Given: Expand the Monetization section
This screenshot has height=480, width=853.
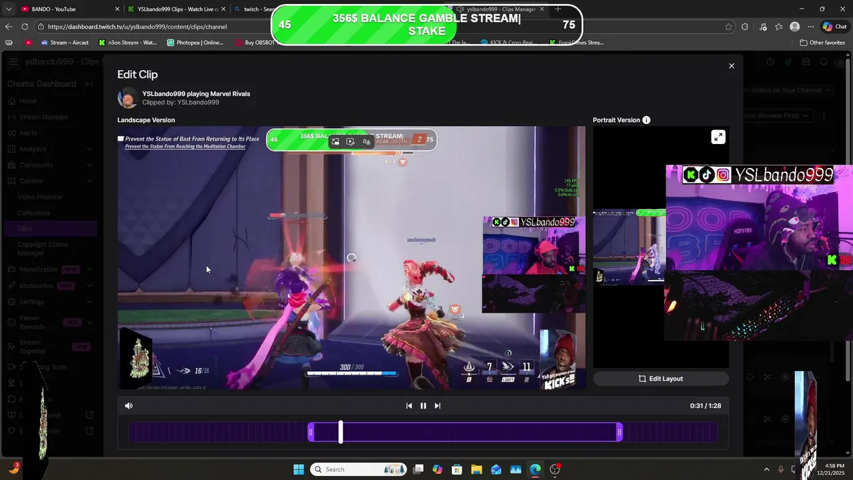Looking at the screenshot, I should coord(50,269).
